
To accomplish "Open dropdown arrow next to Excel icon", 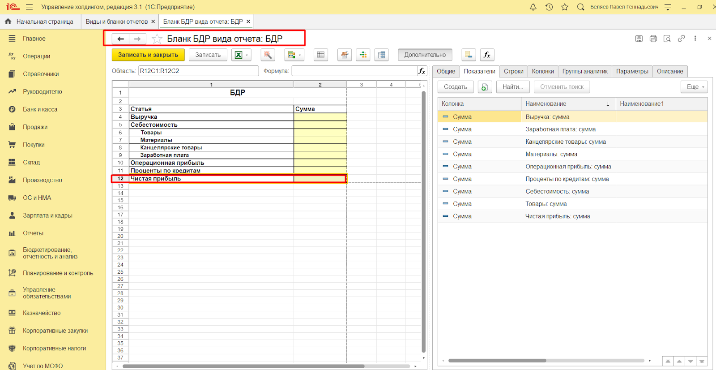I will 247,55.
